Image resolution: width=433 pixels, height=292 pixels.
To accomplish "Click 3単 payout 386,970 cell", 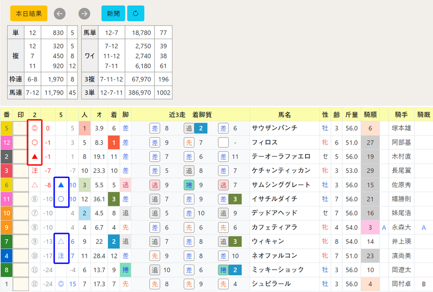I will tap(140, 93).
